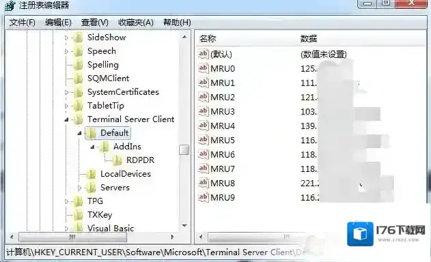Collapse the Default tree node
Screen dimensions: 431x262
click(x=79, y=134)
